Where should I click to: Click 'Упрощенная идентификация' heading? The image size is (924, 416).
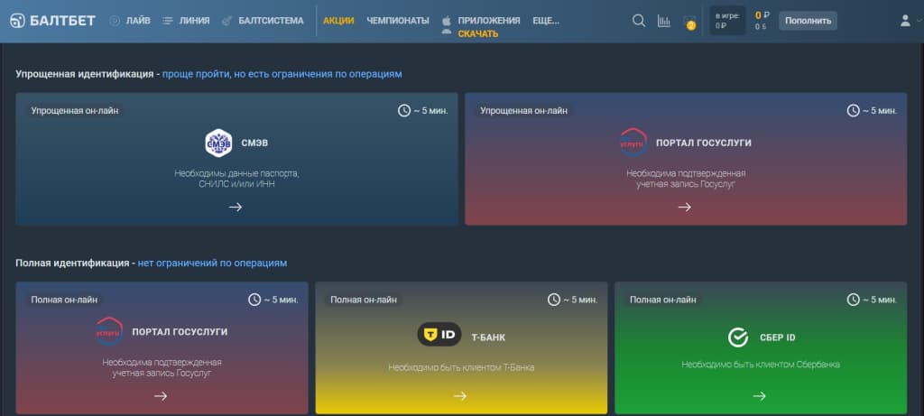click(x=85, y=74)
